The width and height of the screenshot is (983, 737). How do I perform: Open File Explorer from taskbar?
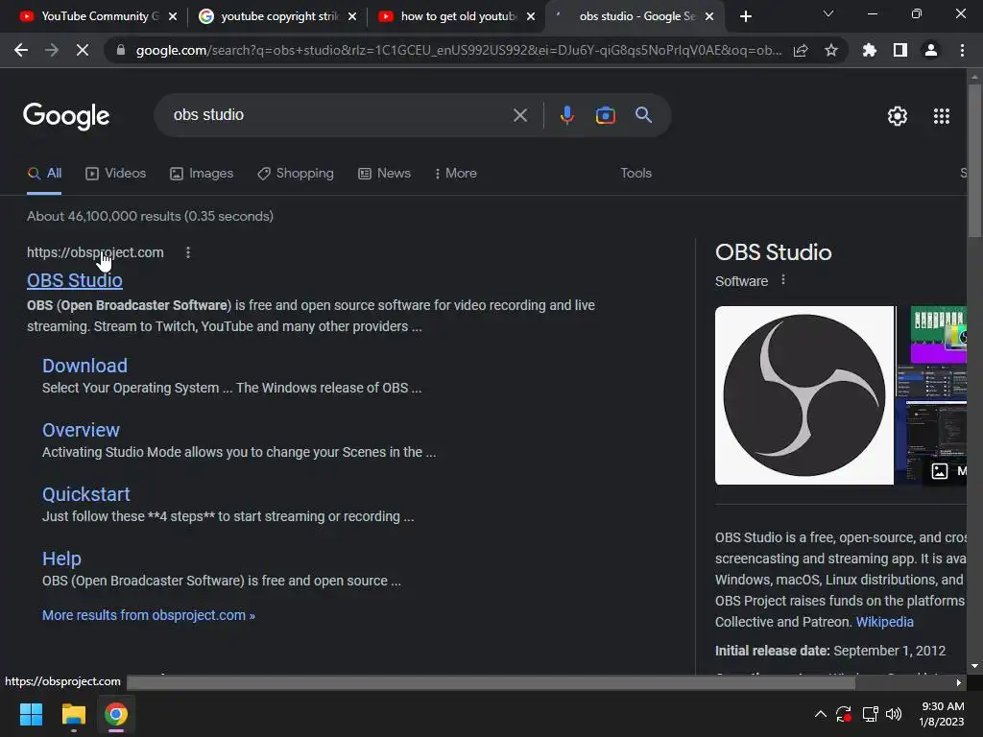tap(73, 714)
